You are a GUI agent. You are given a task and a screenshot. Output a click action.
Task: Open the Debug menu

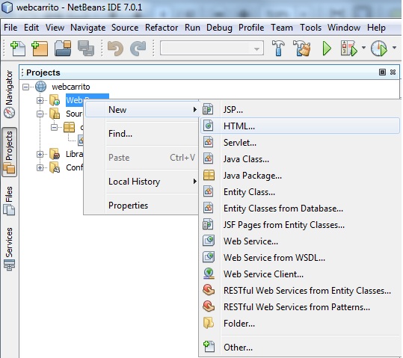tap(219, 28)
